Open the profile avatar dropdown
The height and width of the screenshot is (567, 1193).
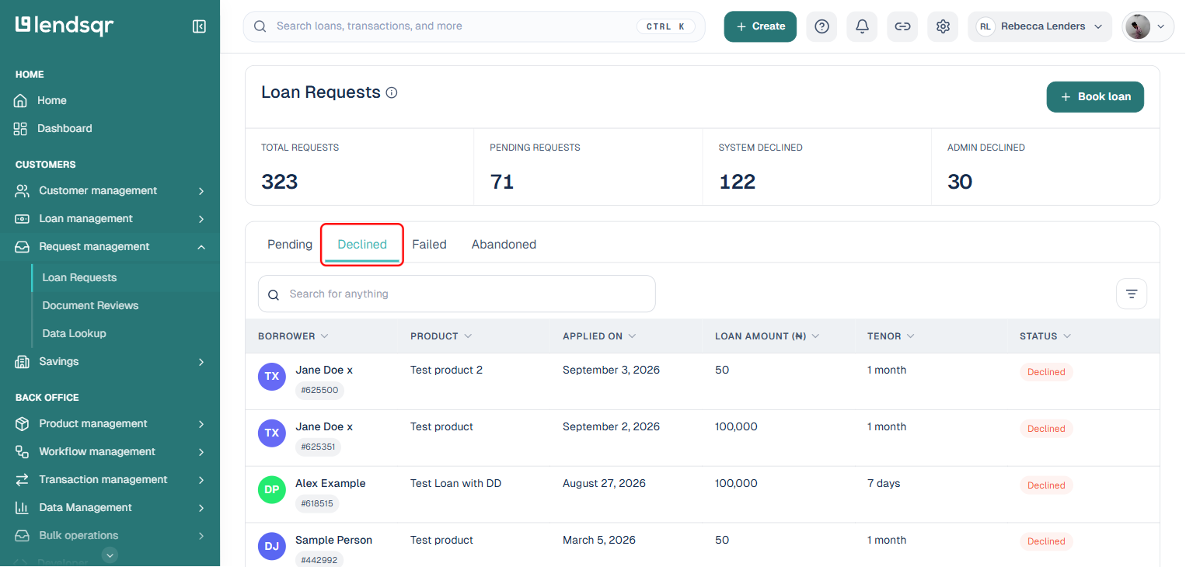point(1148,26)
